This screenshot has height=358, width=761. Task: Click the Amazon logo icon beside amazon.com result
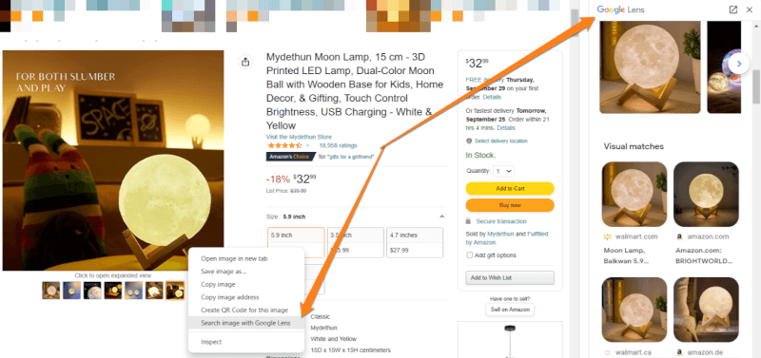coord(679,236)
